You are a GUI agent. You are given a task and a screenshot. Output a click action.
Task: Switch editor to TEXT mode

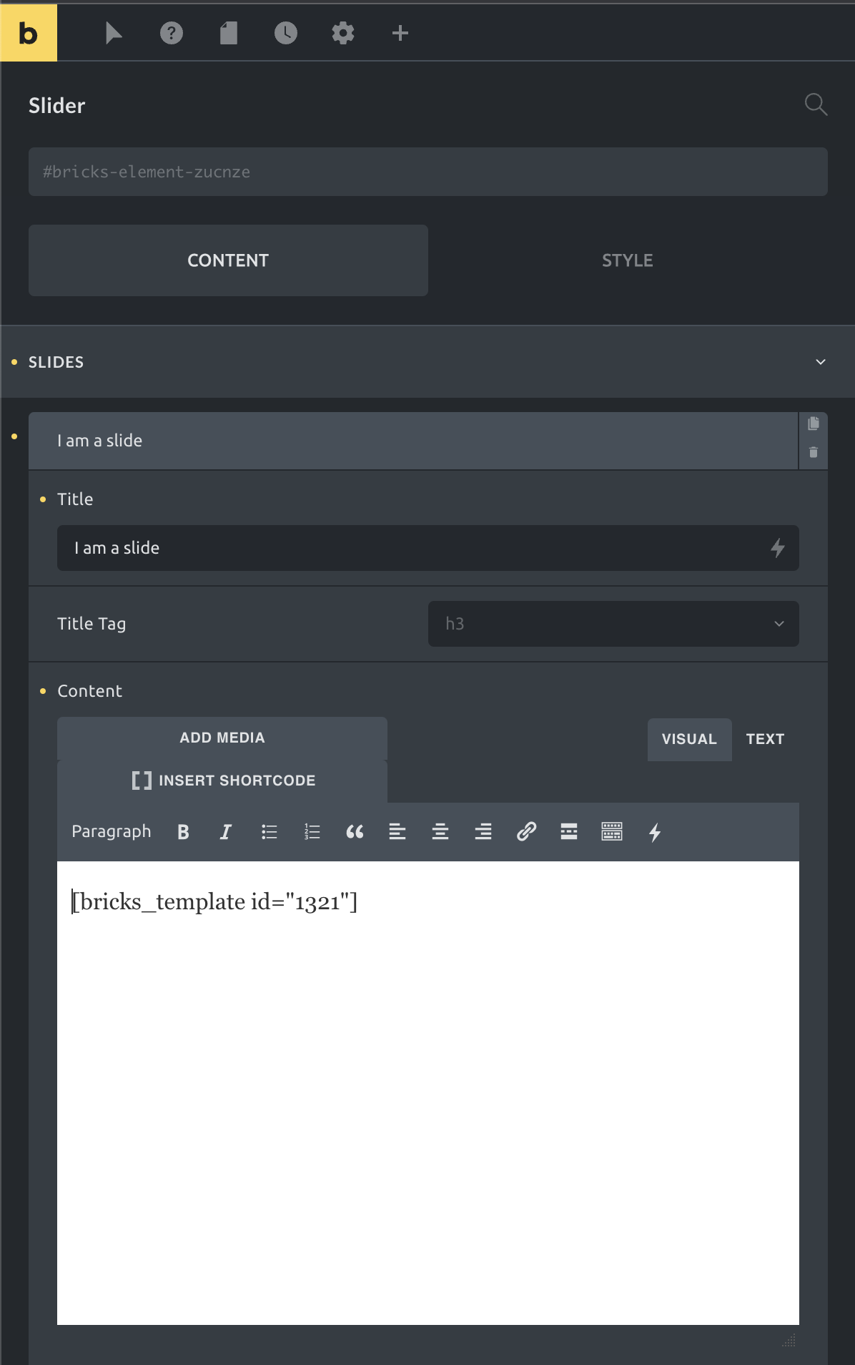[x=766, y=739]
